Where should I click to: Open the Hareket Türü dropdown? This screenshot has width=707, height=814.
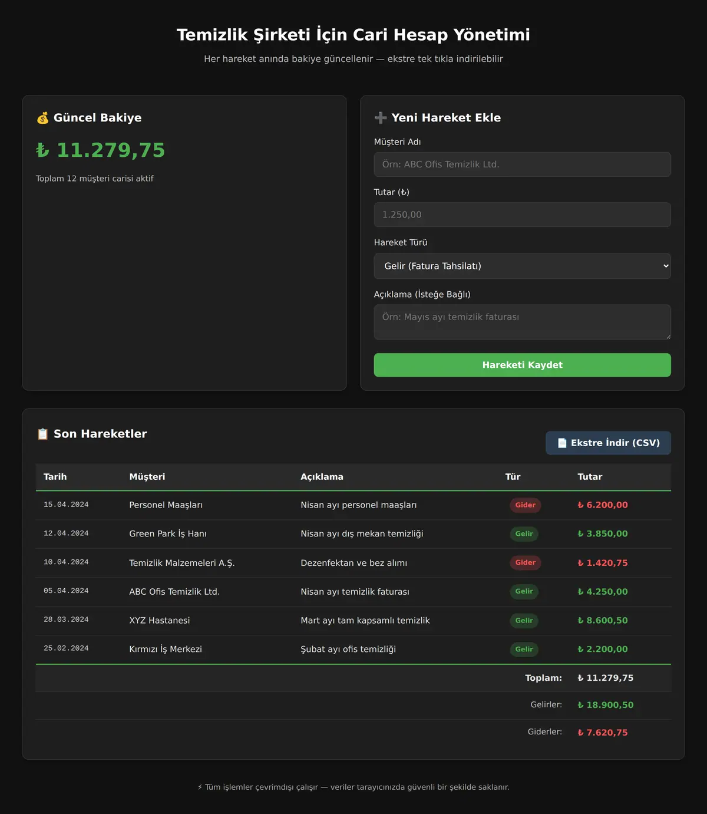pyautogui.click(x=522, y=266)
